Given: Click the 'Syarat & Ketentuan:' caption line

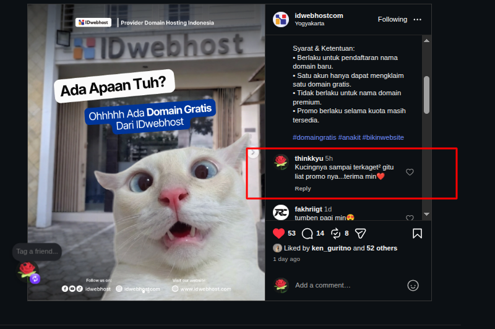Looking at the screenshot, I should 324,48.
